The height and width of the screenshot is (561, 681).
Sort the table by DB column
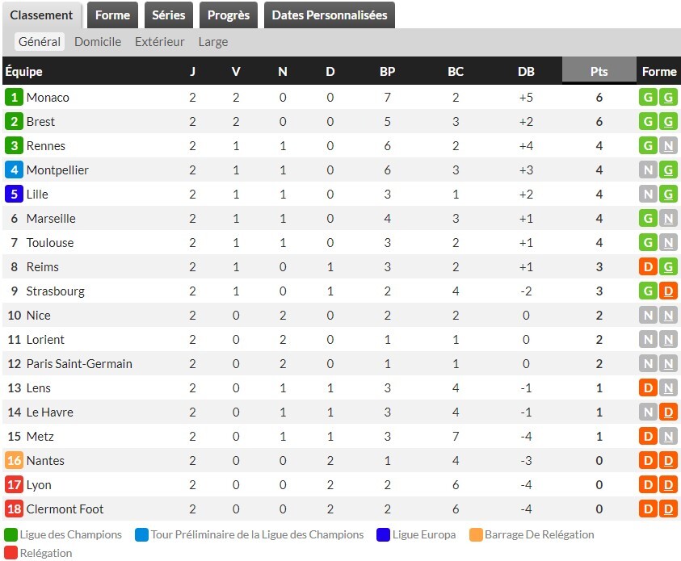pyautogui.click(x=526, y=71)
